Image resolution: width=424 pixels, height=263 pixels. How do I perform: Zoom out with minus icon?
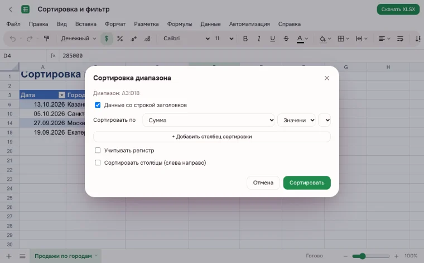click(x=345, y=256)
